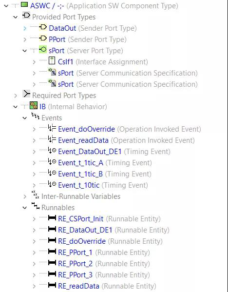228x292 pixels.
Task: Click the RE_CSPort_Init runnable entity icon
Action: pos(52,218)
